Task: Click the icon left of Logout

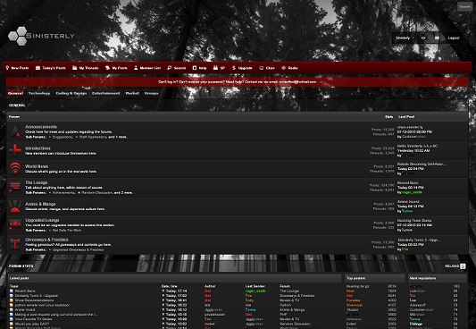Action: pos(437,38)
